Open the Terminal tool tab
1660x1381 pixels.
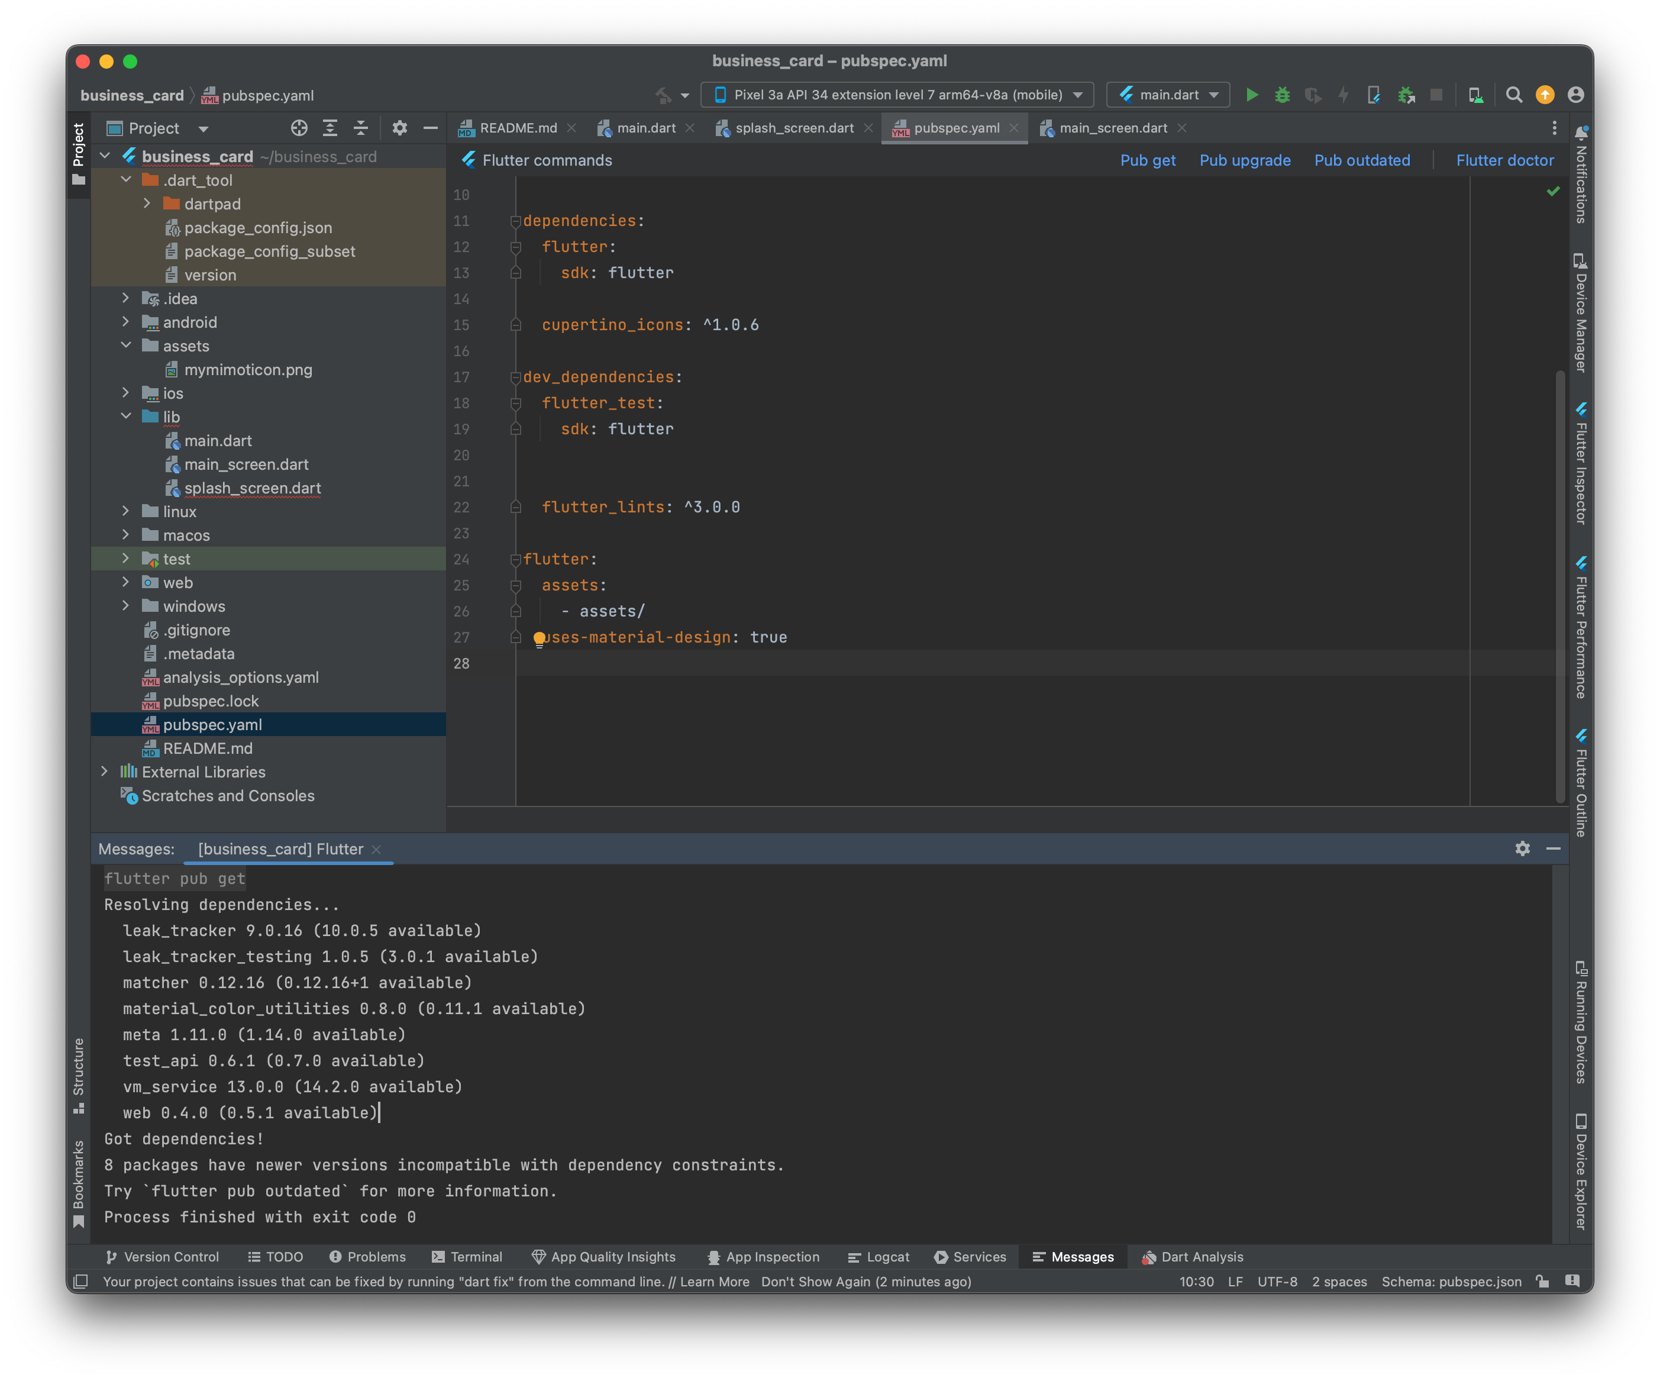coord(467,1257)
